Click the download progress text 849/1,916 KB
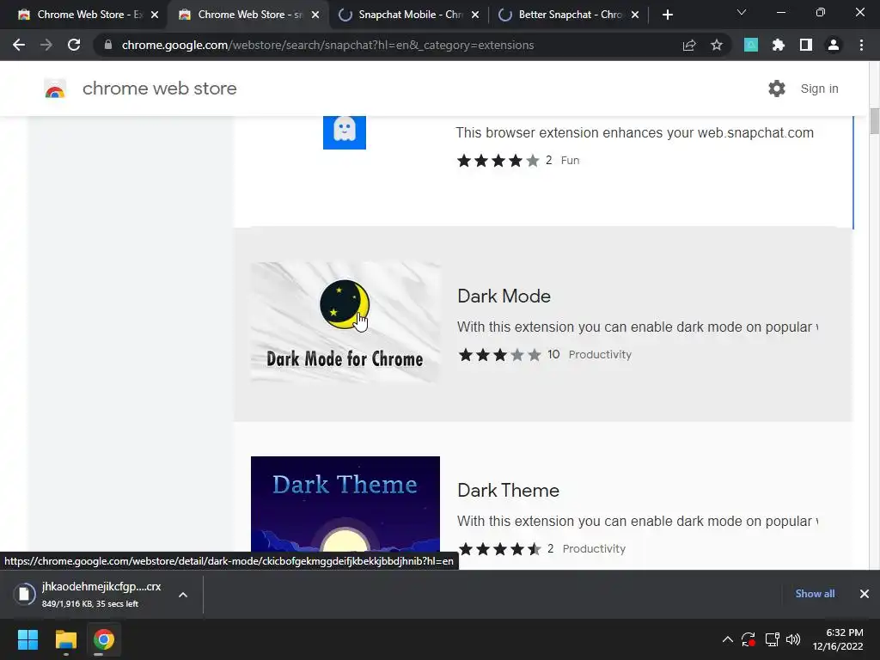 coord(89,604)
